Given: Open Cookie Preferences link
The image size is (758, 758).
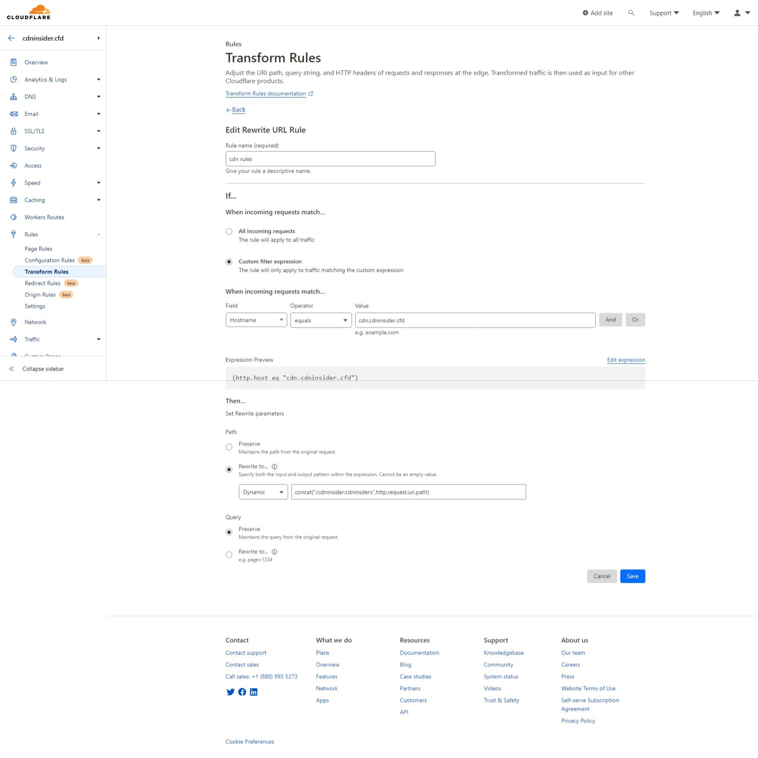Looking at the screenshot, I should pyautogui.click(x=250, y=741).
